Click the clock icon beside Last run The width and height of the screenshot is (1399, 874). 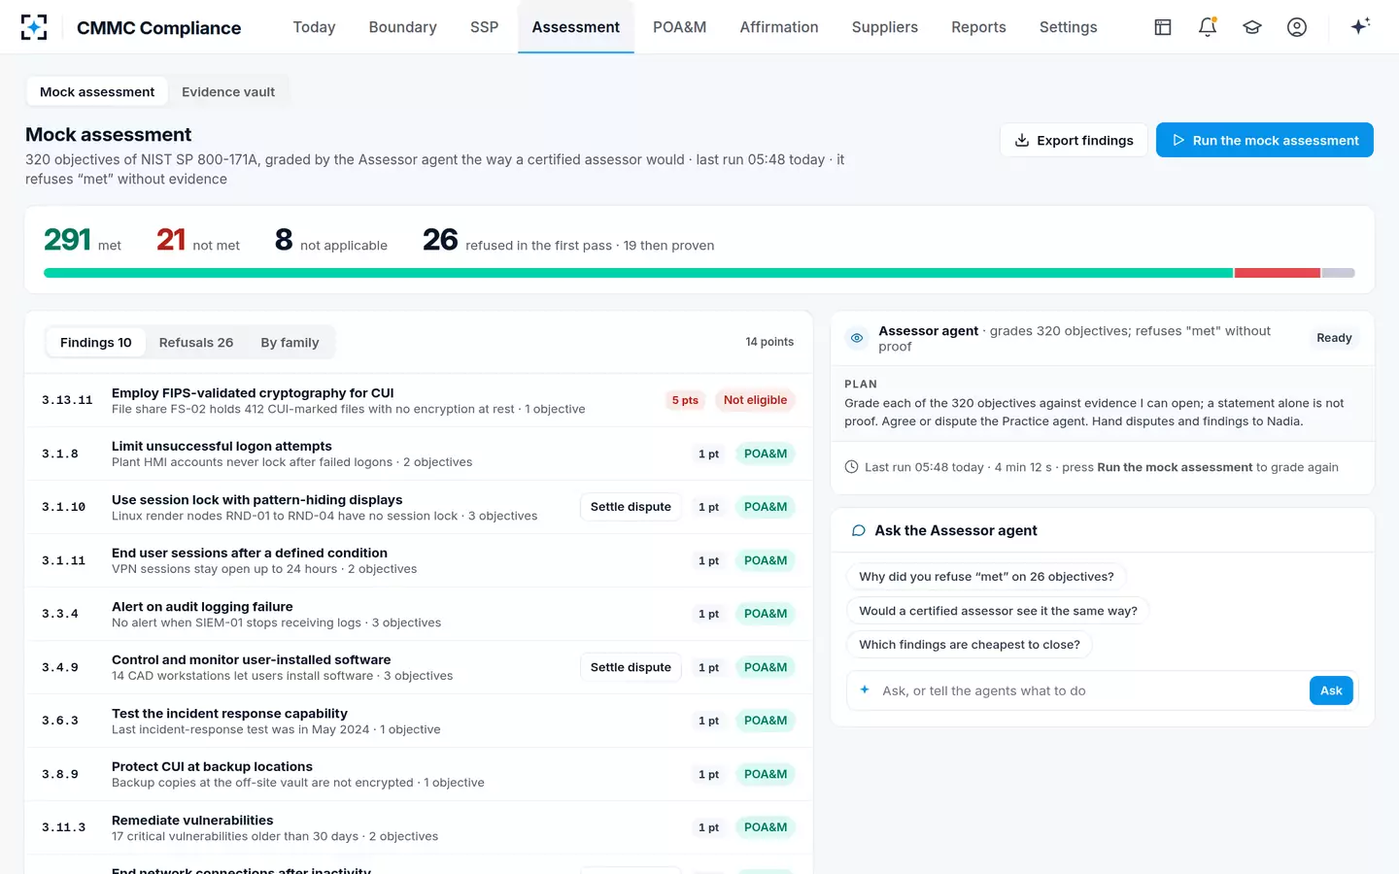(x=852, y=467)
